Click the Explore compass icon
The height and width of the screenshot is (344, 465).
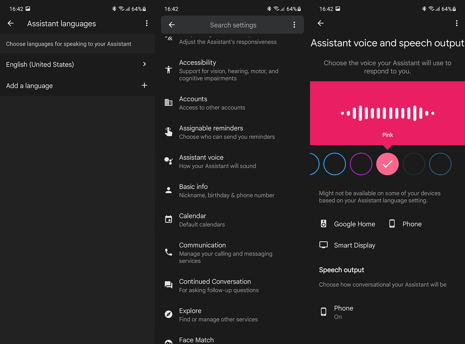(x=168, y=314)
